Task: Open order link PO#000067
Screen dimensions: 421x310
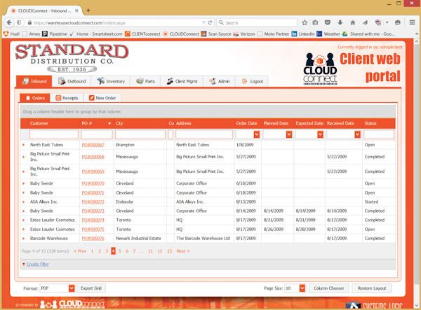Action: (93, 145)
